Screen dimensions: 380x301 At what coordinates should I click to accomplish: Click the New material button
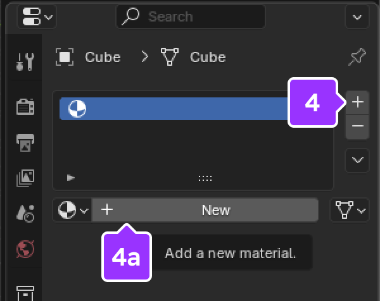click(205, 210)
